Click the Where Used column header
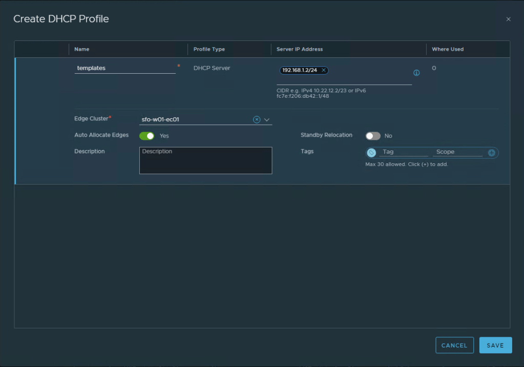The image size is (524, 367). (448, 49)
